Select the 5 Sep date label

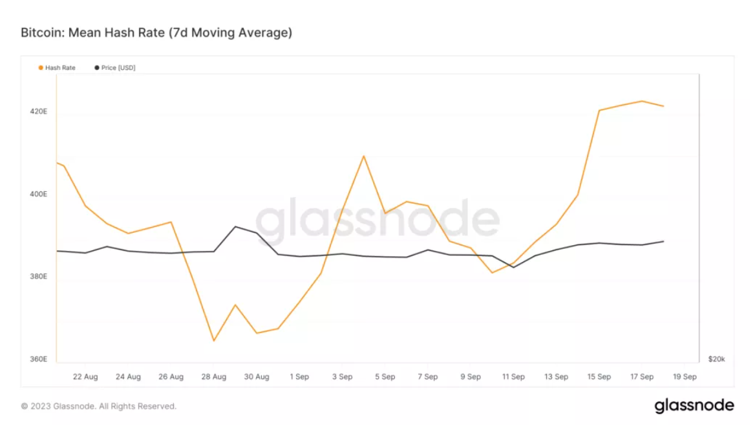click(385, 377)
